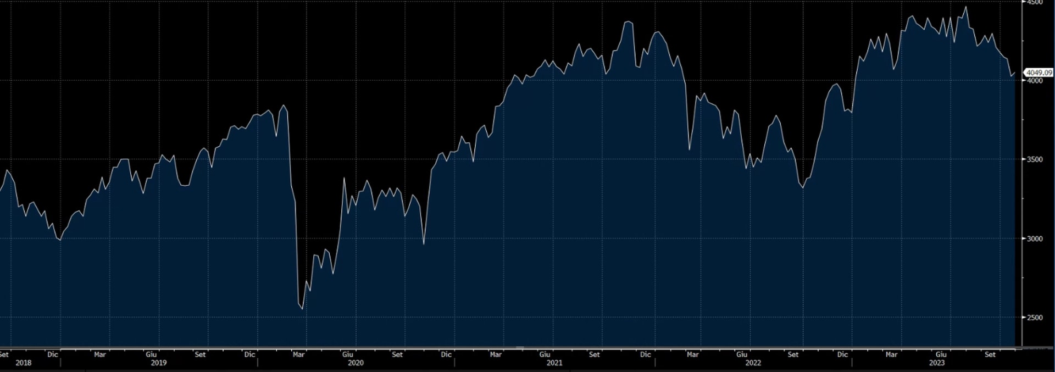Click the 2019 year label
The height and width of the screenshot is (372, 1055).
(159, 363)
